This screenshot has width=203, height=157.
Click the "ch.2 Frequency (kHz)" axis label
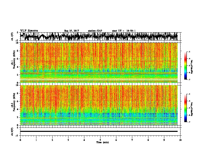pos(14,102)
